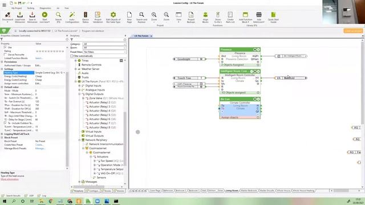365x205 pixels.
Task: Click the Windows Start button
Action: pos(4,201)
